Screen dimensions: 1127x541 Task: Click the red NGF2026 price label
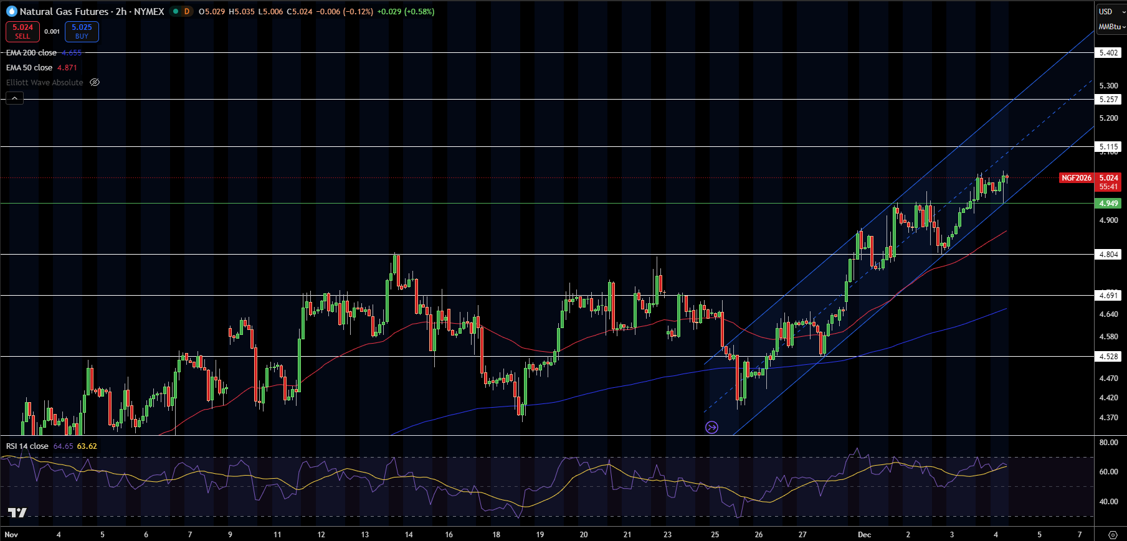click(x=1076, y=178)
